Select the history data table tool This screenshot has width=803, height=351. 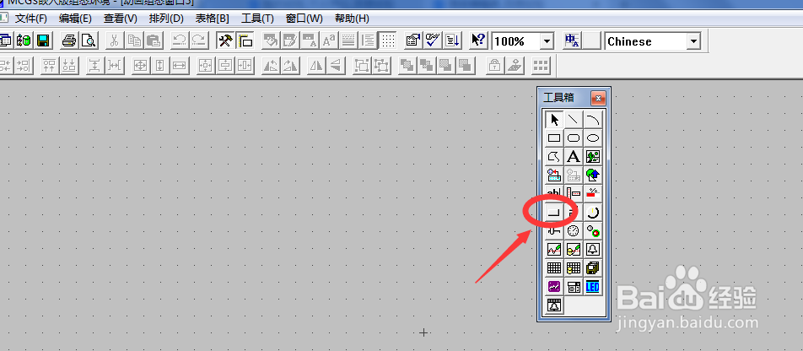tap(574, 268)
